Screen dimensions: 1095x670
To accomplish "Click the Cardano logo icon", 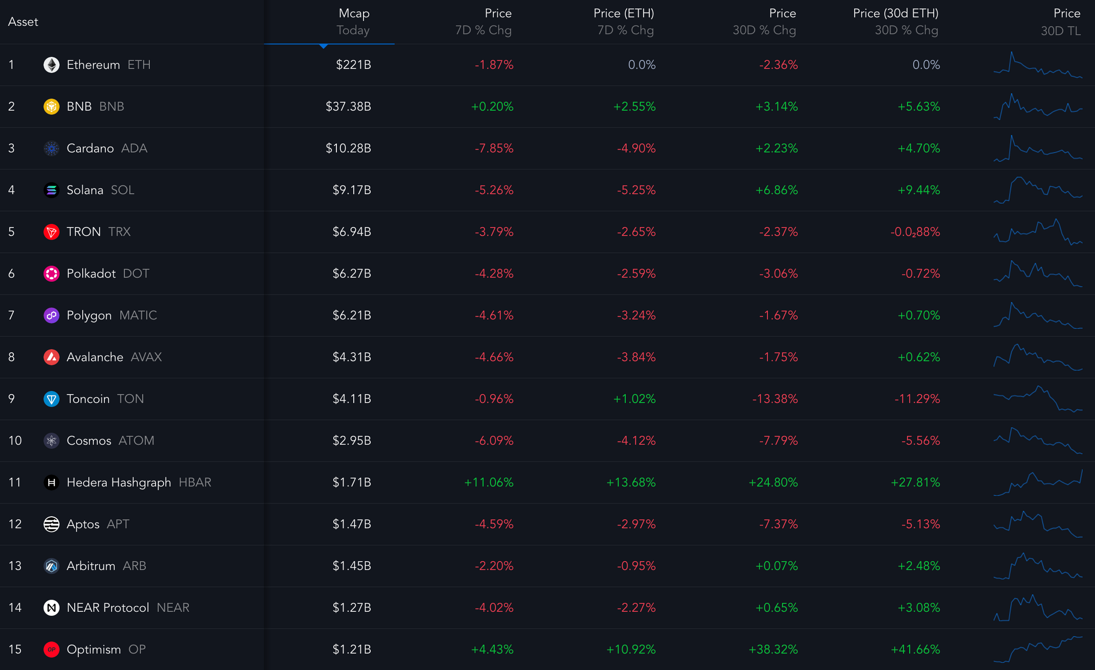I will click(x=51, y=148).
